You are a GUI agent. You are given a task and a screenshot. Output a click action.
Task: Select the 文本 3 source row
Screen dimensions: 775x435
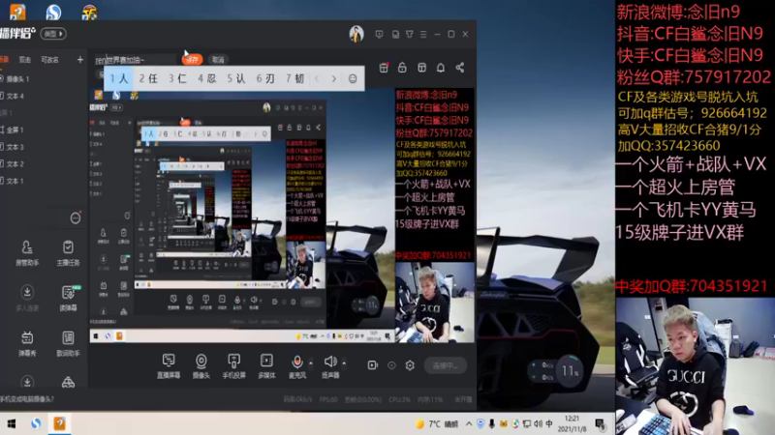pyautogui.click(x=44, y=147)
